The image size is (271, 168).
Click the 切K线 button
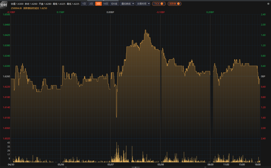114,4
